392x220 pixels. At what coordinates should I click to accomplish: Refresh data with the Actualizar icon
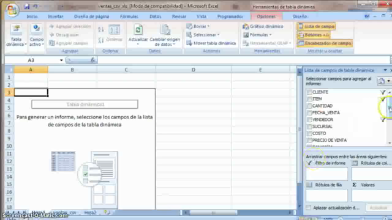tap(138, 30)
